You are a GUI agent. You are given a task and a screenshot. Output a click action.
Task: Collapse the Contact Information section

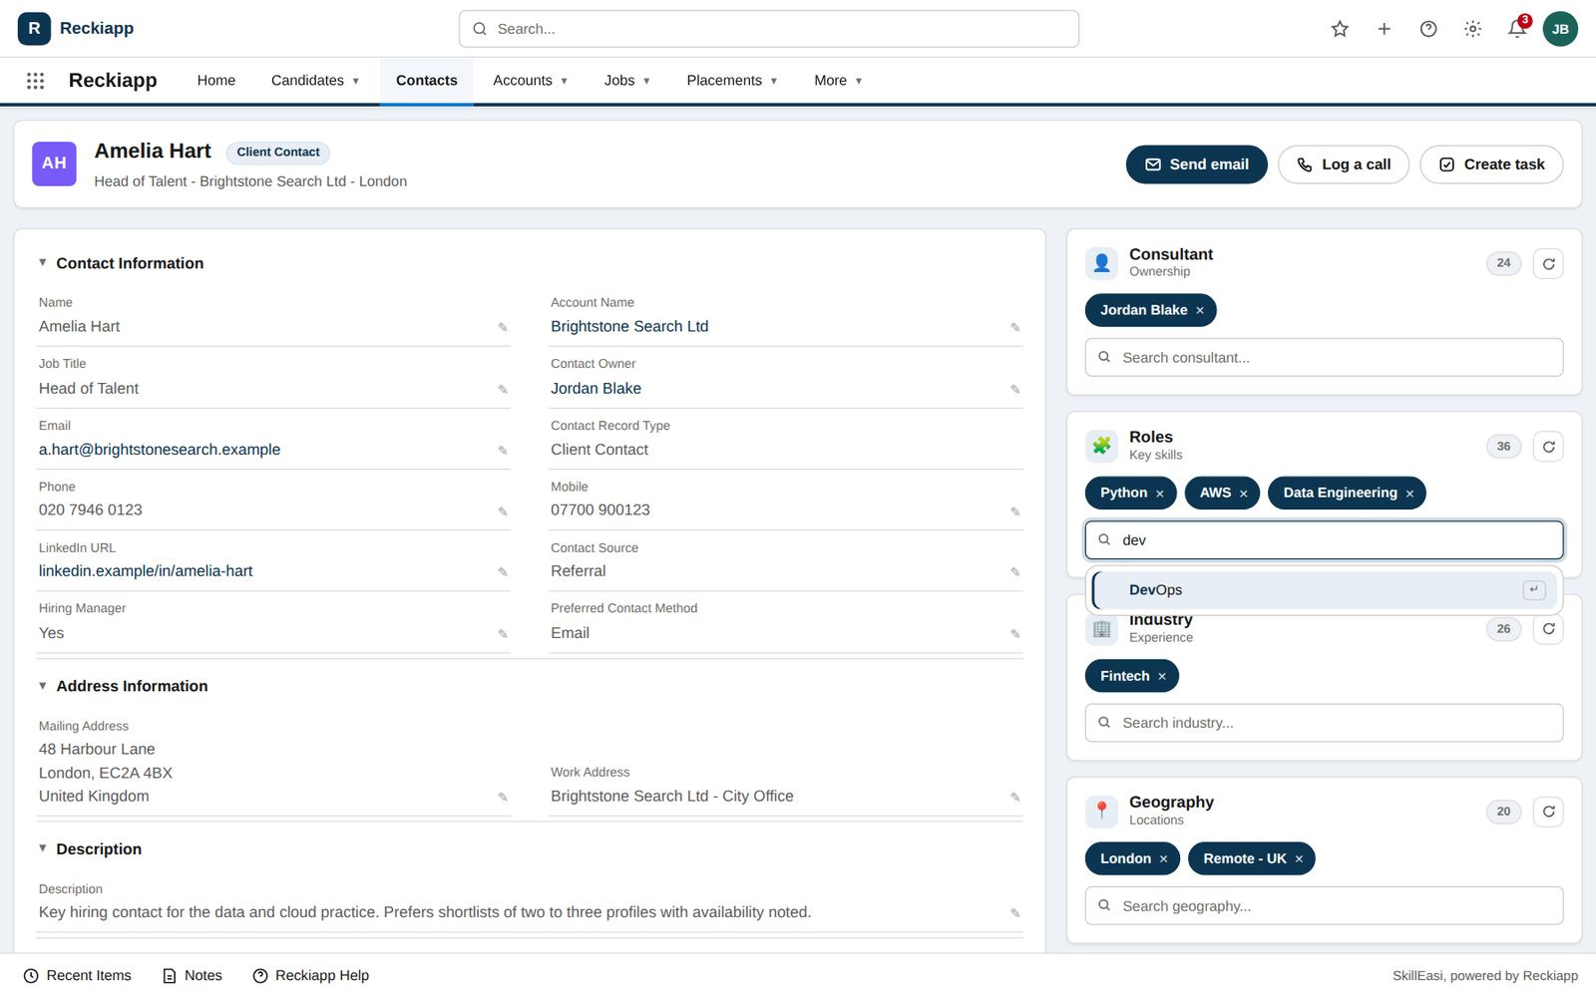coord(43,263)
